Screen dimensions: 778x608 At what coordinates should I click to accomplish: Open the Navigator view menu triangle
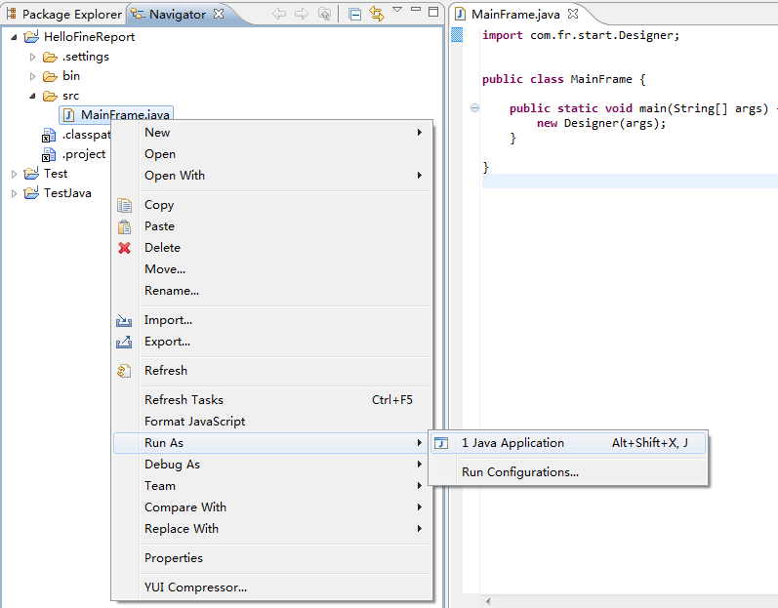pos(397,10)
